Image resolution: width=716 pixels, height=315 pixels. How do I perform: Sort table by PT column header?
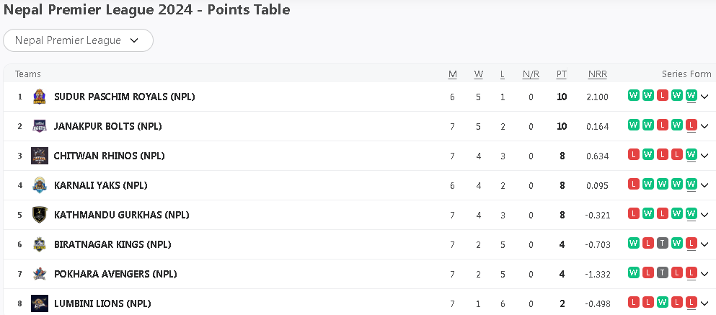pos(562,74)
